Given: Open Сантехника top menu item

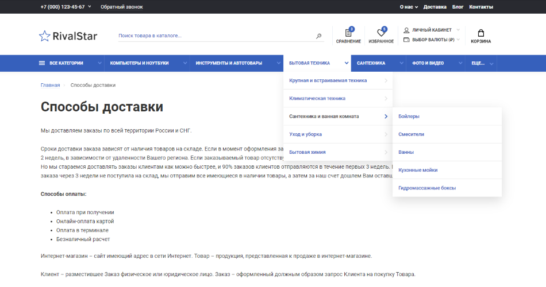Looking at the screenshot, I should click(x=371, y=63).
